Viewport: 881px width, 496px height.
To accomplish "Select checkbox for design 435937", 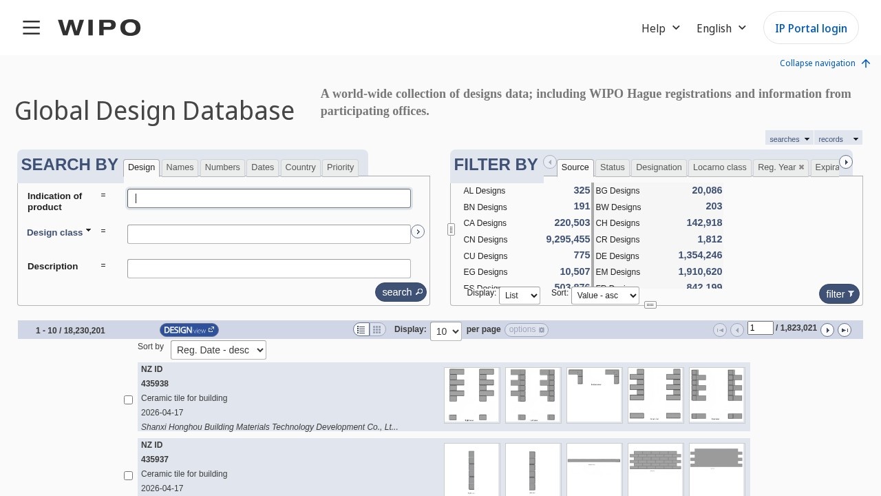I will (128, 475).
